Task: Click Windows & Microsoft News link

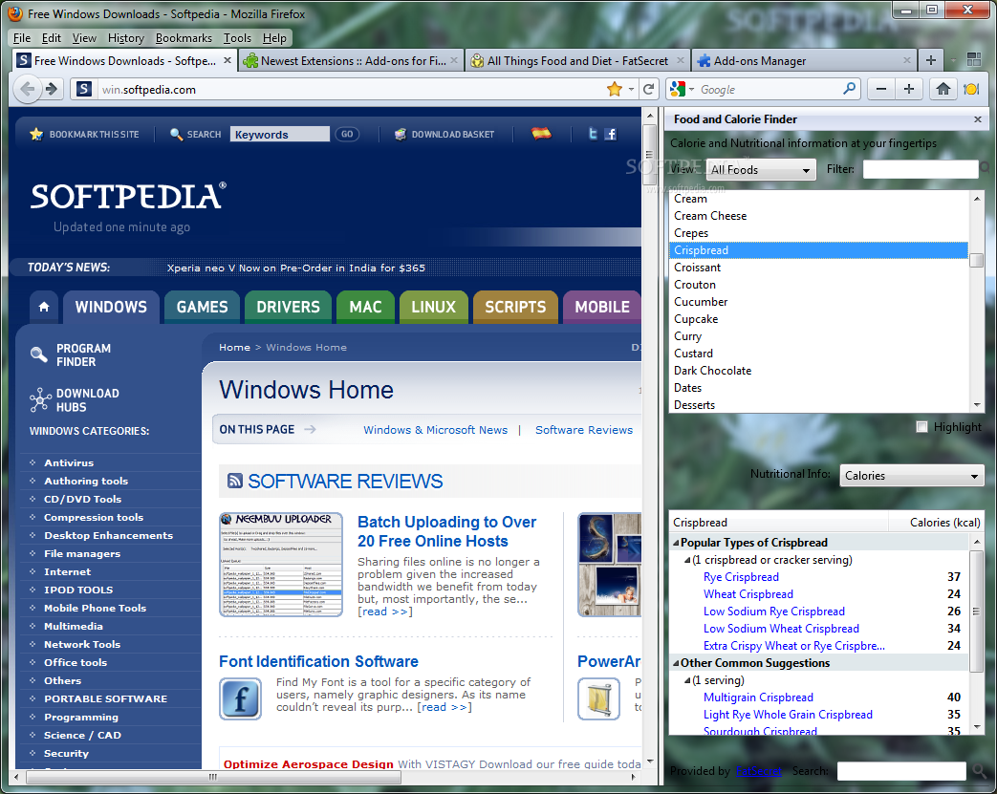Action: (x=436, y=430)
